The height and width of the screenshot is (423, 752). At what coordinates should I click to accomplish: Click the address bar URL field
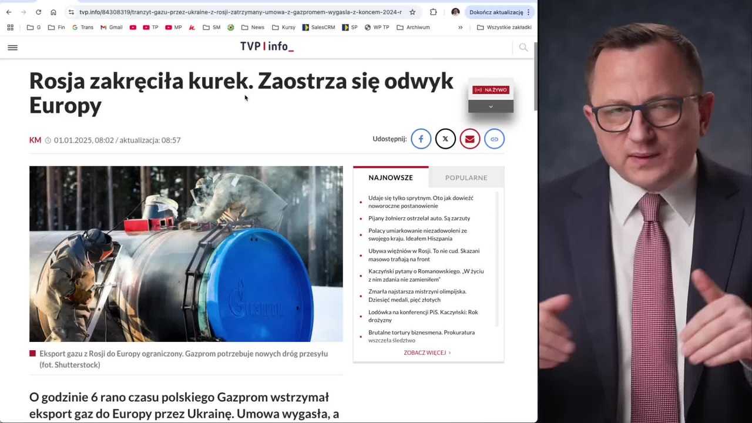(x=241, y=12)
